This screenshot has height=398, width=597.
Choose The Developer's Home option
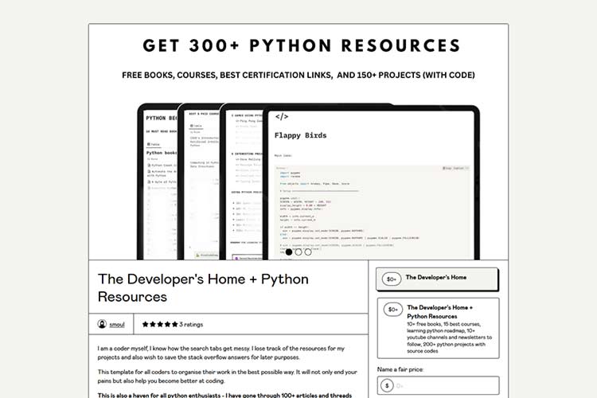pos(438,279)
